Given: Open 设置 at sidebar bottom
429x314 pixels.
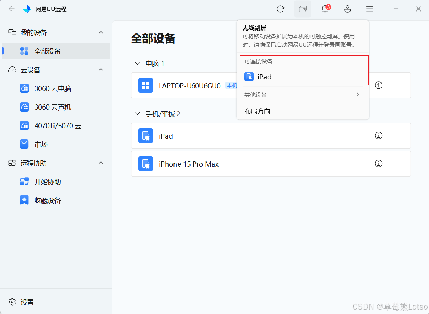Looking at the screenshot, I should click(x=27, y=302).
